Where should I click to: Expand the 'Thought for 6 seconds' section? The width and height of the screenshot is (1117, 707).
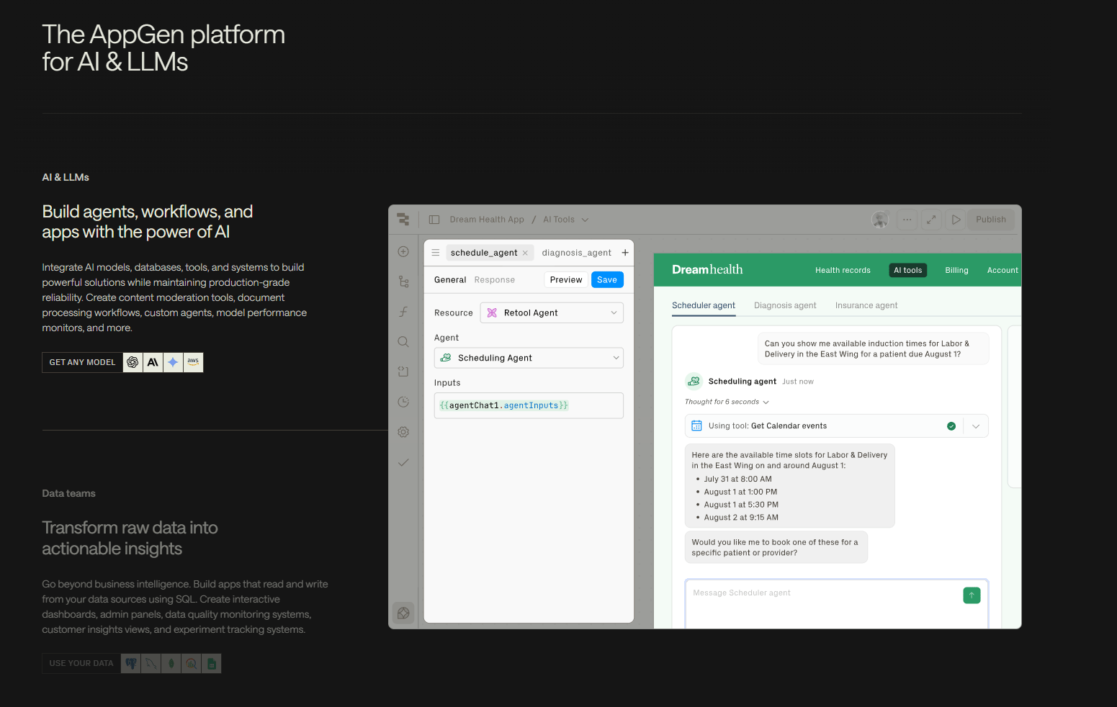coord(727,402)
